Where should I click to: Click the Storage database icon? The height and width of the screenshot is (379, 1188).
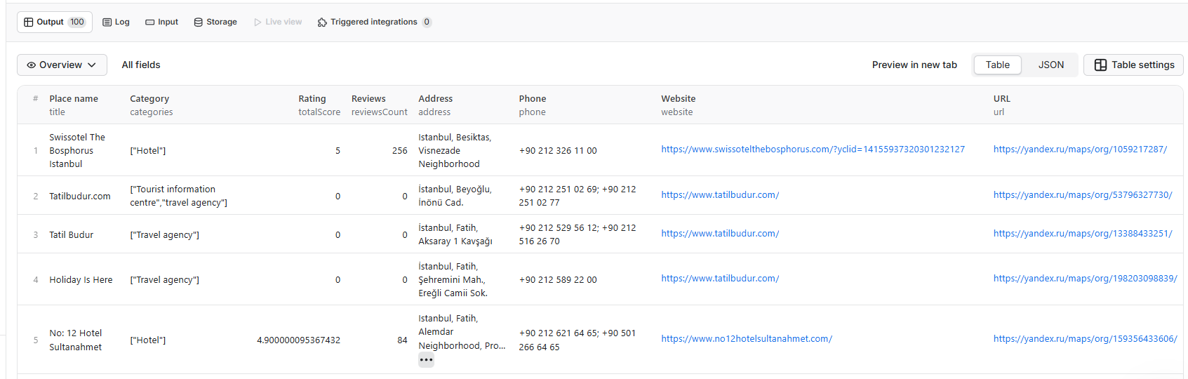pyautogui.click(x=199, y=22)
